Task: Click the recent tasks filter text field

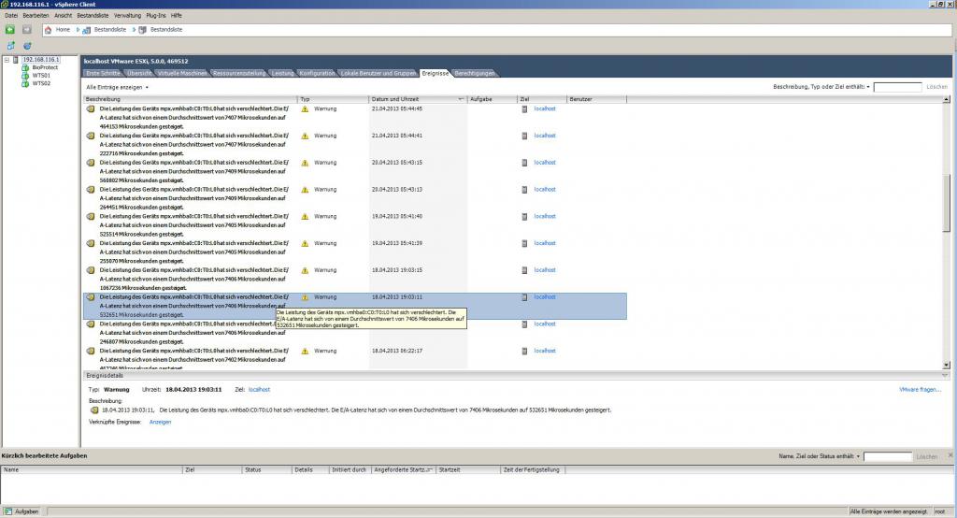Action: pyautogui.click(x=888, y=457)
